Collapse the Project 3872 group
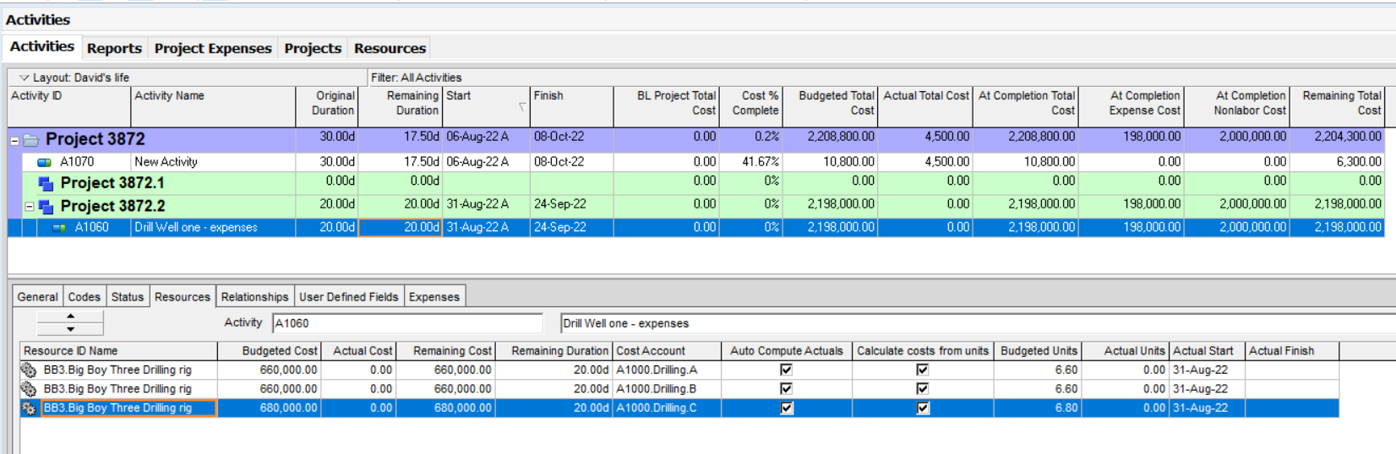 [x=14, y=141]
